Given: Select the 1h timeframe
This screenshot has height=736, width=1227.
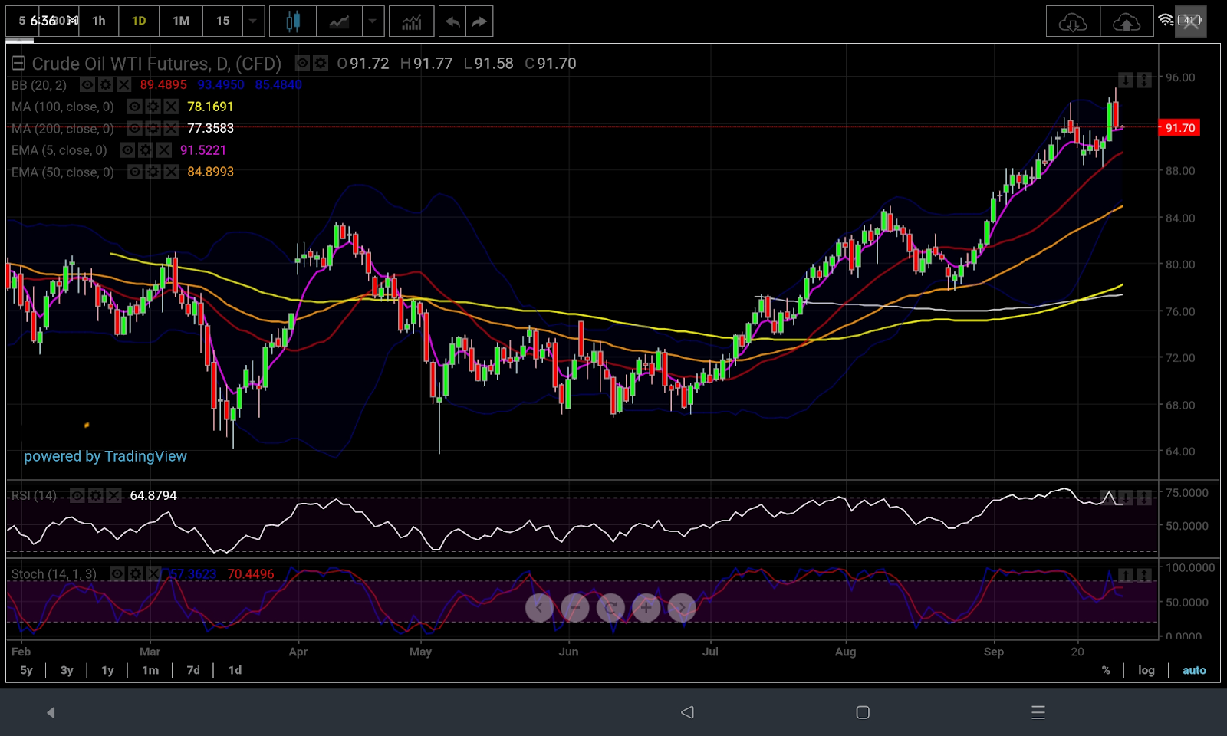Looking at the screenshot, I should coord(99,21).
